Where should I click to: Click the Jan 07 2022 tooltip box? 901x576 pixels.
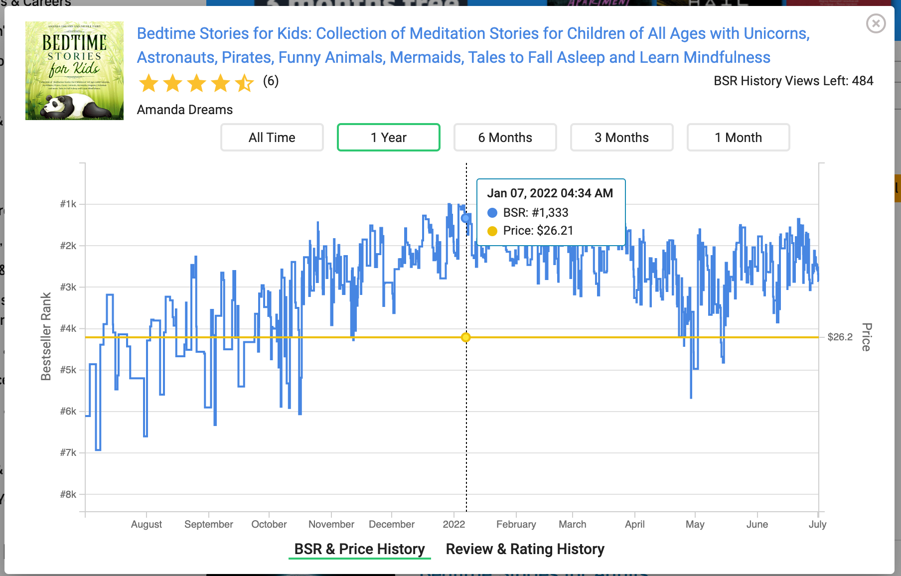tap(551, 211)
